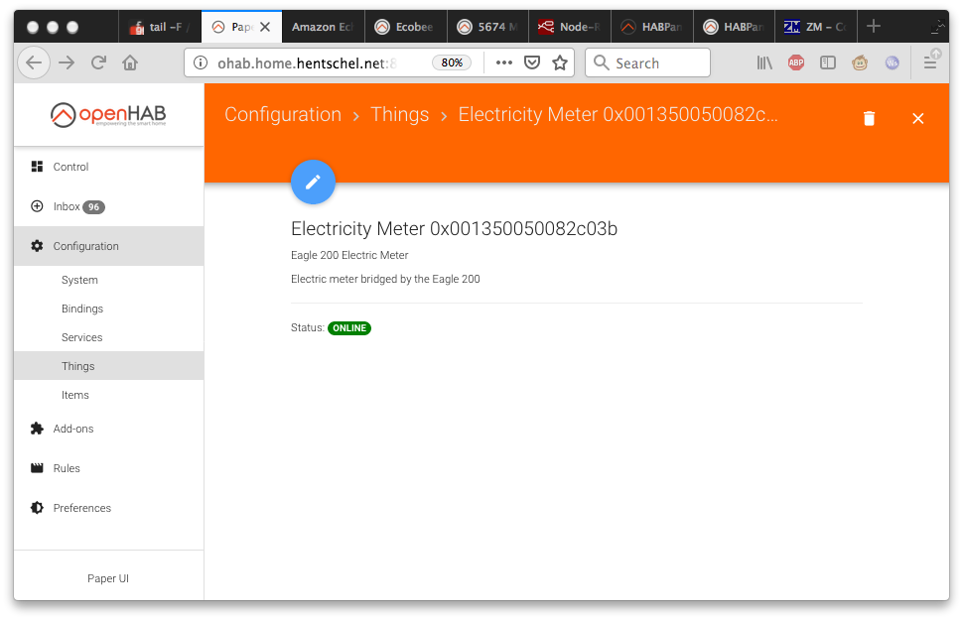963x620 pixels.
Task: Collapse the Configuration menu section
Action: (85, 246)
